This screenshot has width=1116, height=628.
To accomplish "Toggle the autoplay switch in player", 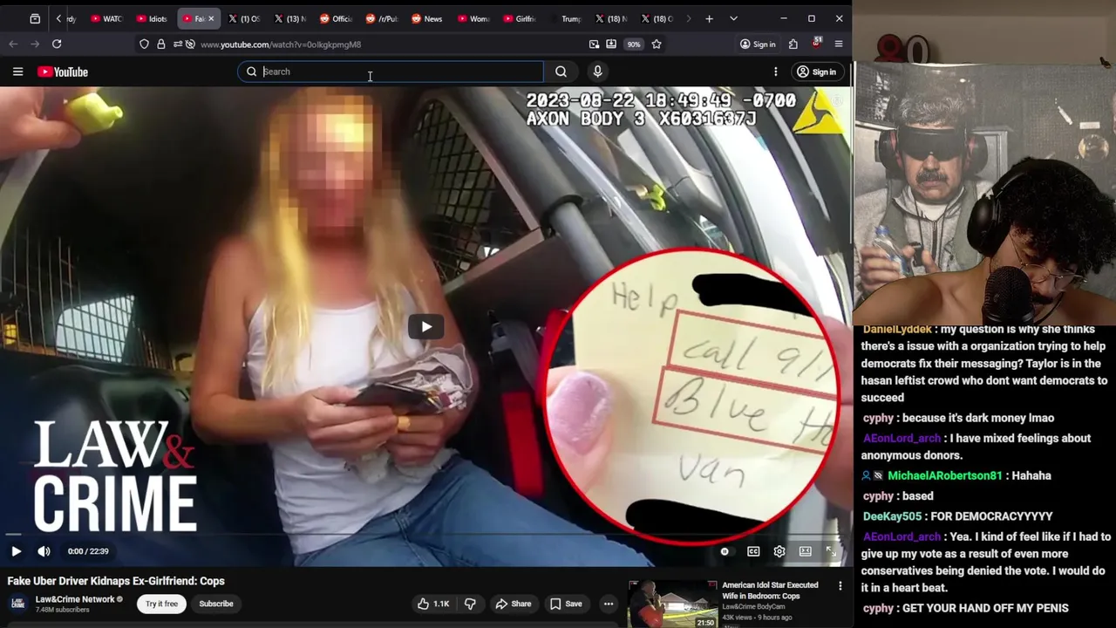I will (x=725, y=551).
